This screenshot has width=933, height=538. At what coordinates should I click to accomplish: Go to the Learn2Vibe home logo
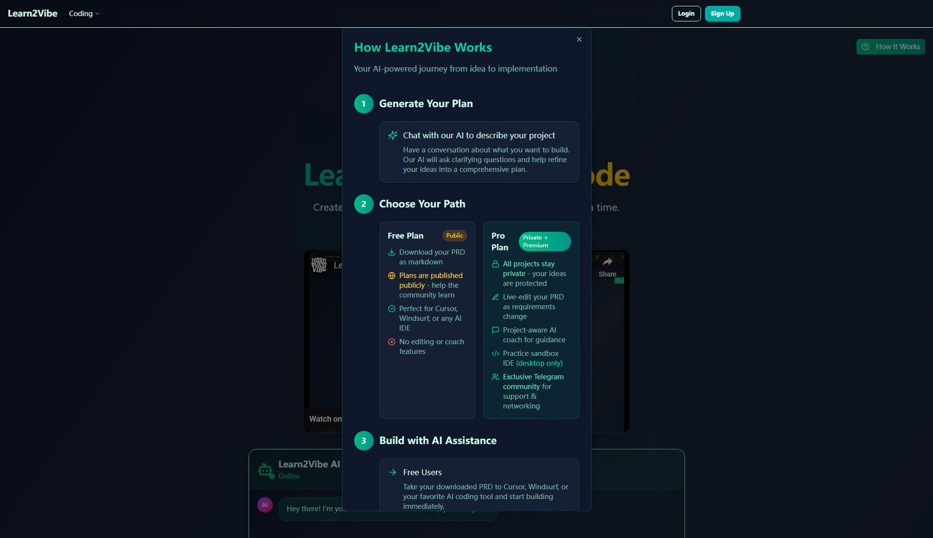33,14
